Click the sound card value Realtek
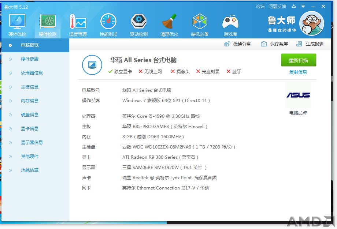 pos(169,178)
